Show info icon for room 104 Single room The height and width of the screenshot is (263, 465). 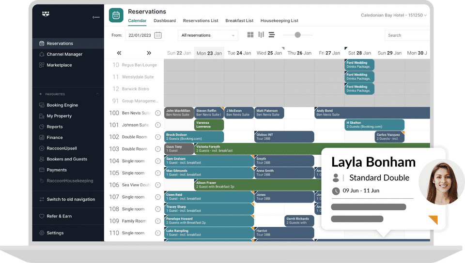[158, 161]
